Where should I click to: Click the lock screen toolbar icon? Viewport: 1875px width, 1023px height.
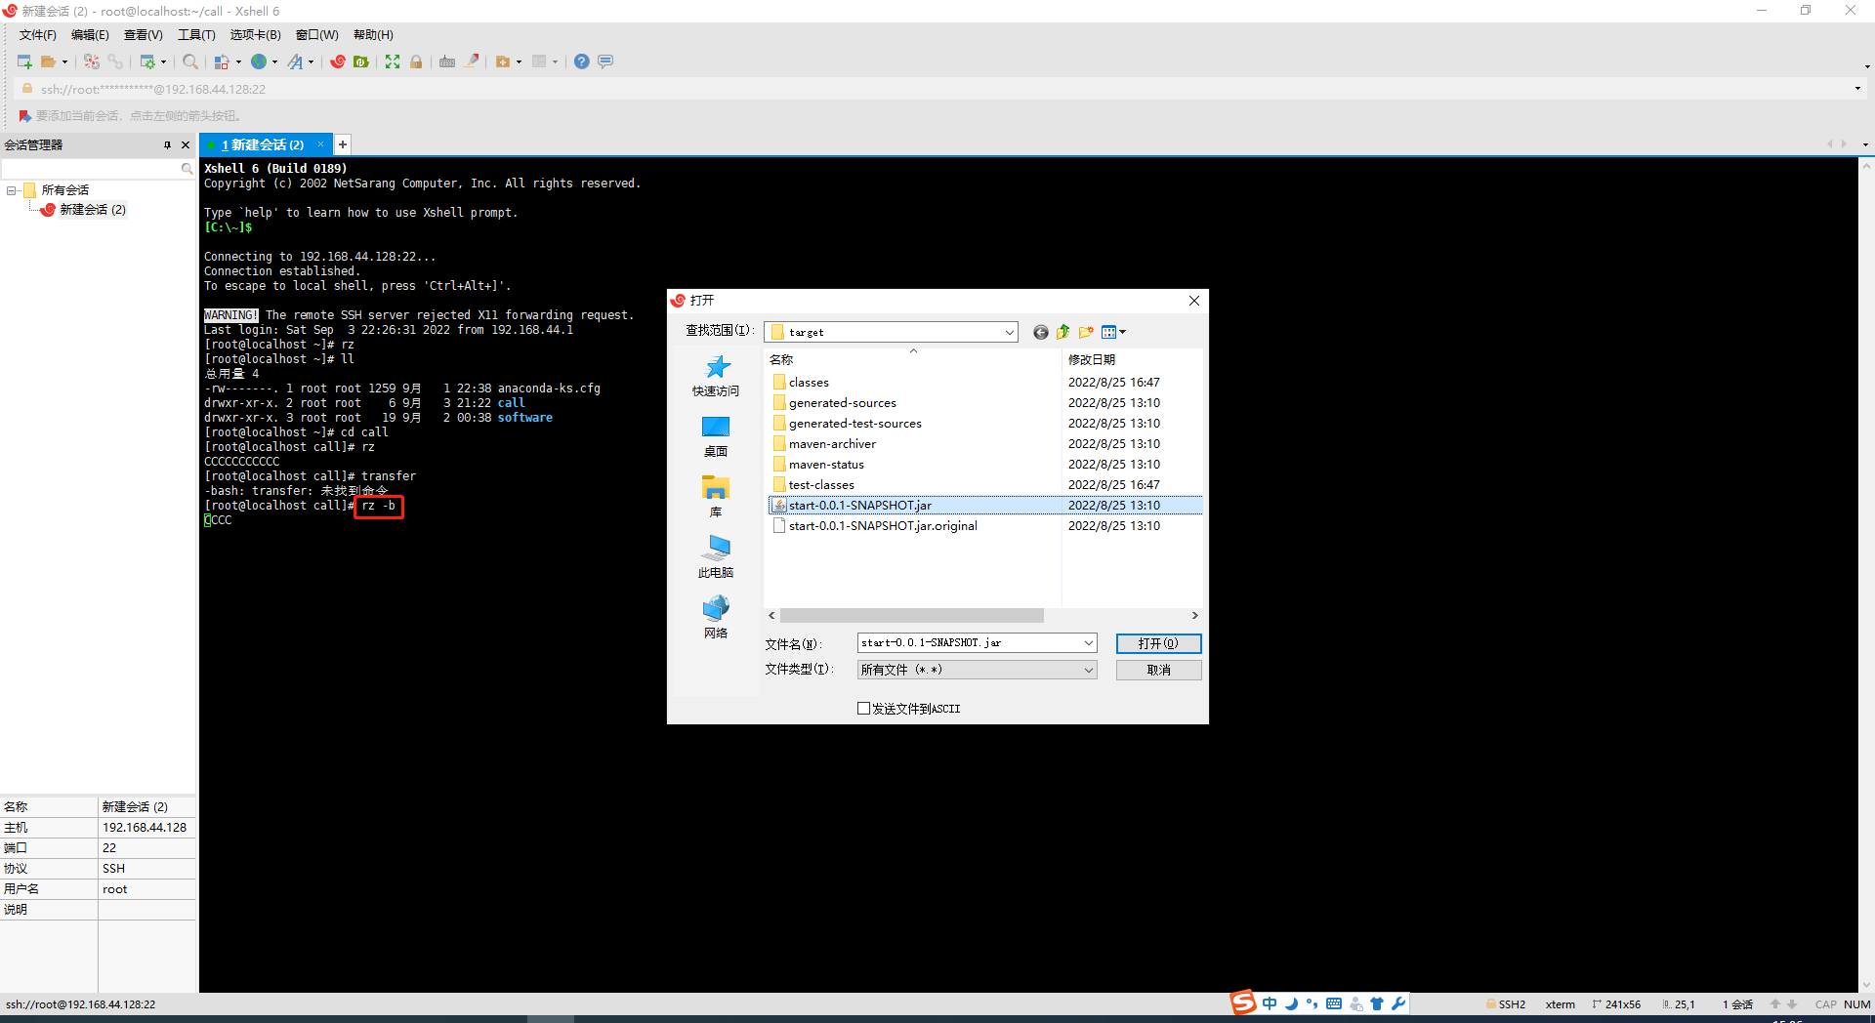tap(416, 61)
